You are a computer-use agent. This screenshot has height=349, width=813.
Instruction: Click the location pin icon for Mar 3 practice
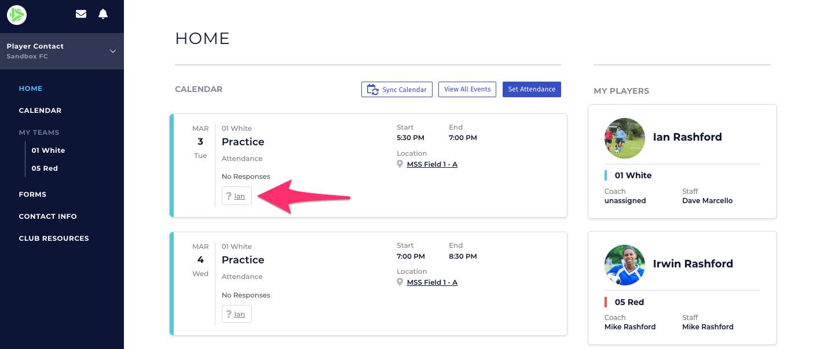click(400, 164)
